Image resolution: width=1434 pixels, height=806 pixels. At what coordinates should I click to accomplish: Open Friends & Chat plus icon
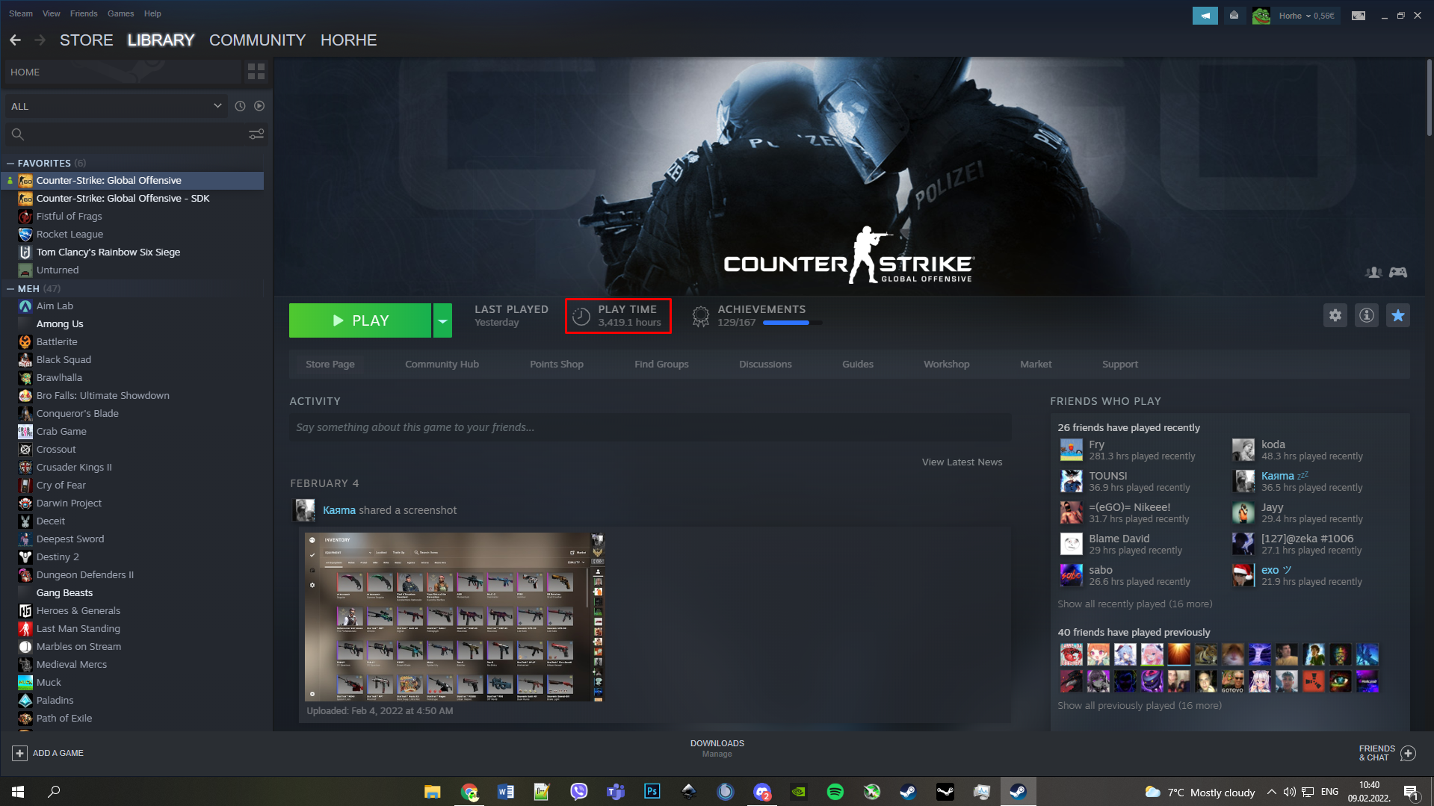1408,753
